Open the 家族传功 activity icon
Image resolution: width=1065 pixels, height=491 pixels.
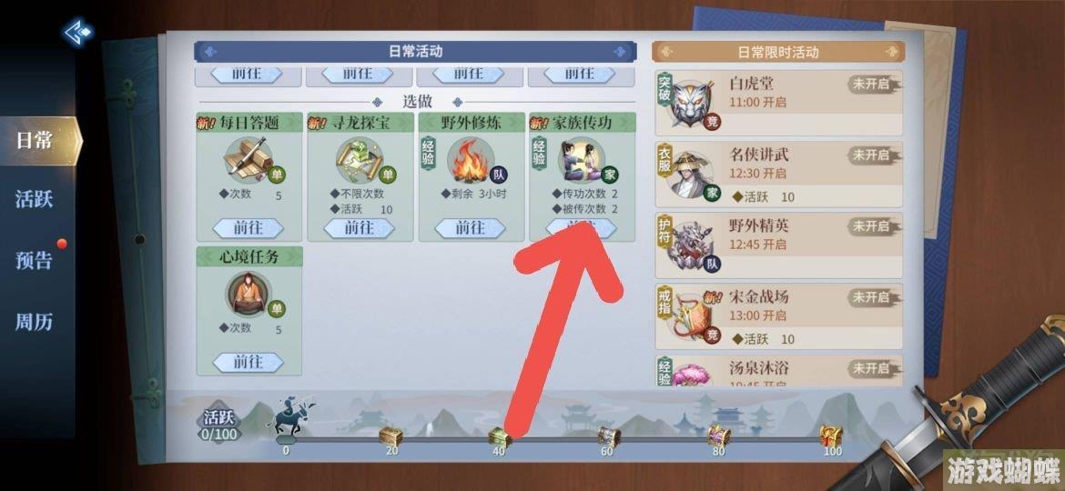(x=581, y=160)
